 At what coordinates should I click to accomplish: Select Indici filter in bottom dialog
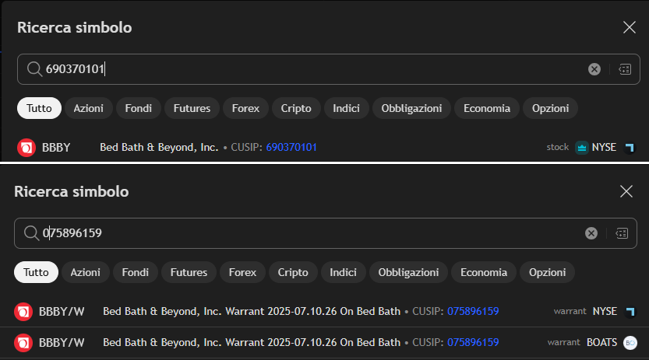tap(343, 272)
